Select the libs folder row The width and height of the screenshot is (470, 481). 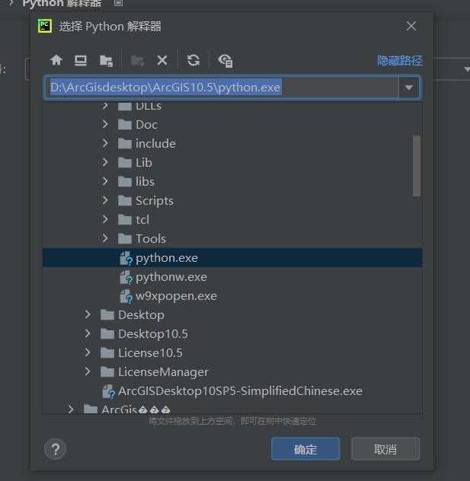232,182
